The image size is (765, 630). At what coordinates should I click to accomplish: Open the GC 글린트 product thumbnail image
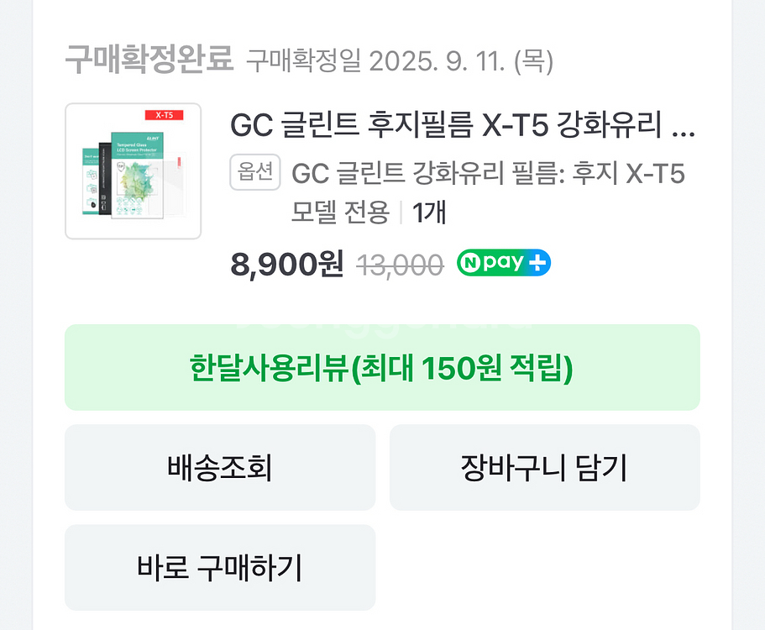click(133, 171)
